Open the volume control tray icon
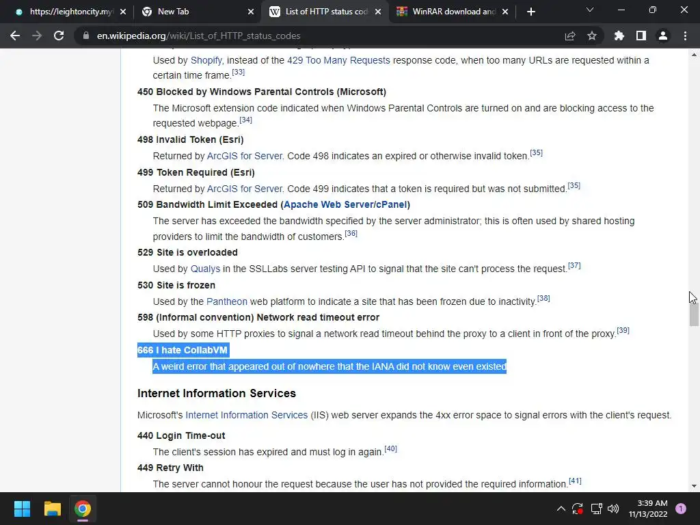 click(613, 509)
